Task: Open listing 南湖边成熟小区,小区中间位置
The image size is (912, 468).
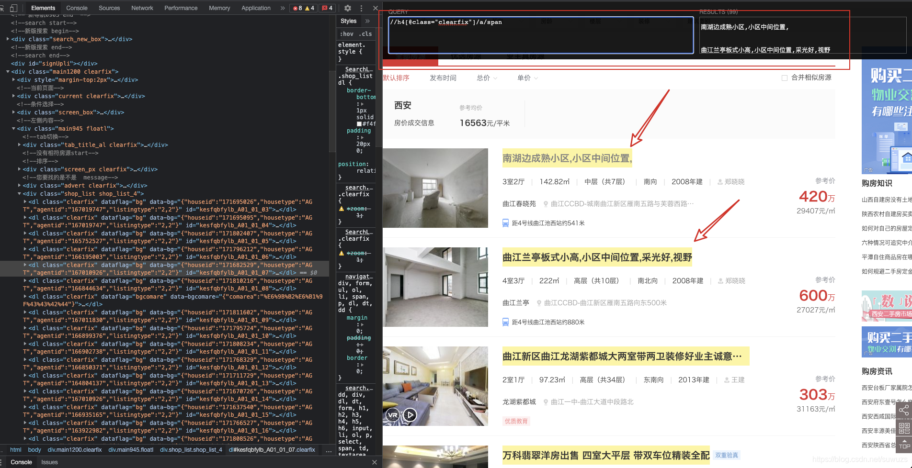Action: pos(567,158)
